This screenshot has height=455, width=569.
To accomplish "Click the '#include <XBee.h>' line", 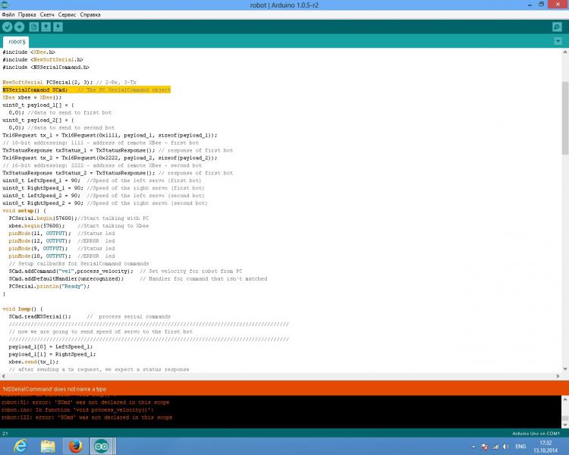I will point(29,52).
